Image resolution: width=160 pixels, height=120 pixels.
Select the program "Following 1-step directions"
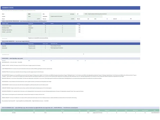[x=14, y=30]
